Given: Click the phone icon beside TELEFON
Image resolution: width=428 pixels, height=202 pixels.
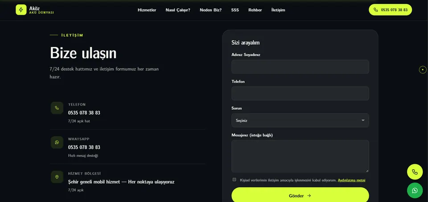Looking at the screenshot, I should click(57, 108).
